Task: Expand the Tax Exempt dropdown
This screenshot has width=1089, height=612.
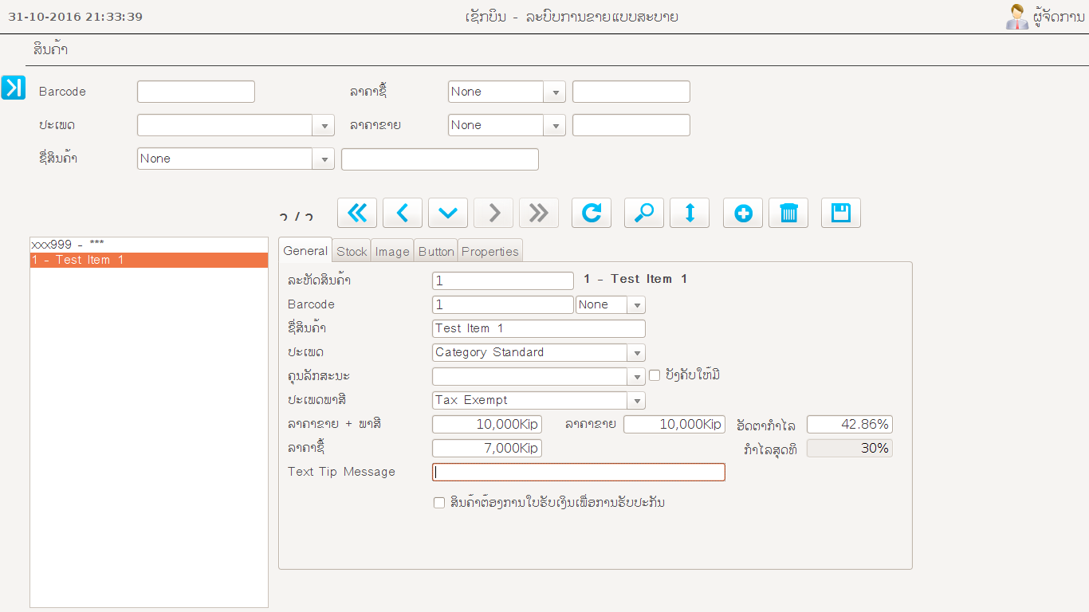Action: point(636,401)
